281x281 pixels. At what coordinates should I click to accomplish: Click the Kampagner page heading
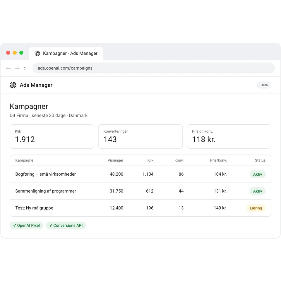[29, 107]
